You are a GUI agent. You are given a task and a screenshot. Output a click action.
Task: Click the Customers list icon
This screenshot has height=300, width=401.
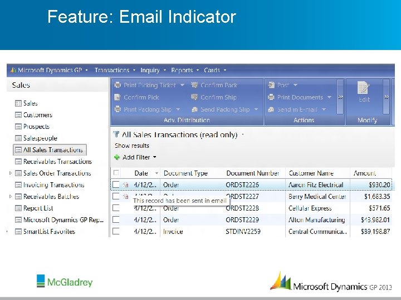tap(18, 115)
